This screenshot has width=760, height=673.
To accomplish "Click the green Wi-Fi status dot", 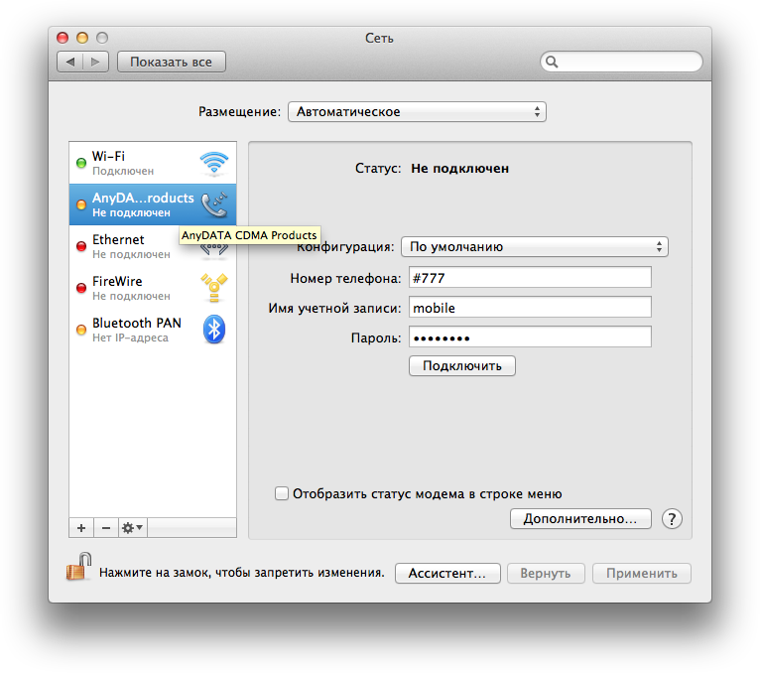I will [81, 163].
